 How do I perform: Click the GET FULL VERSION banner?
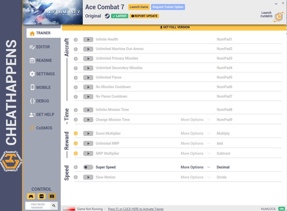coord(174,27)
